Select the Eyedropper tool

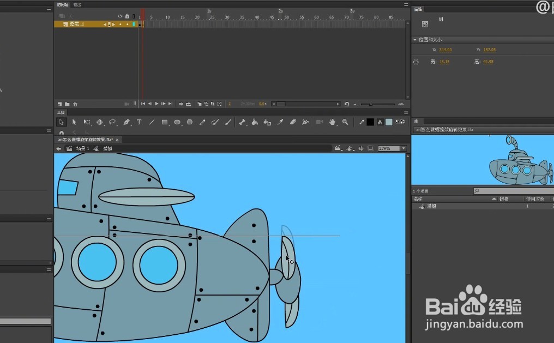coord(280,122)
